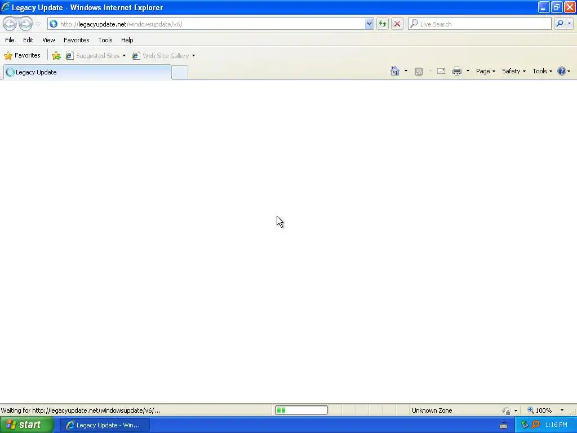Image resolution: width=577 pixels, height=433 pixels.
Task: Click the orange magnifier tray icon
Action: [535, 425]
